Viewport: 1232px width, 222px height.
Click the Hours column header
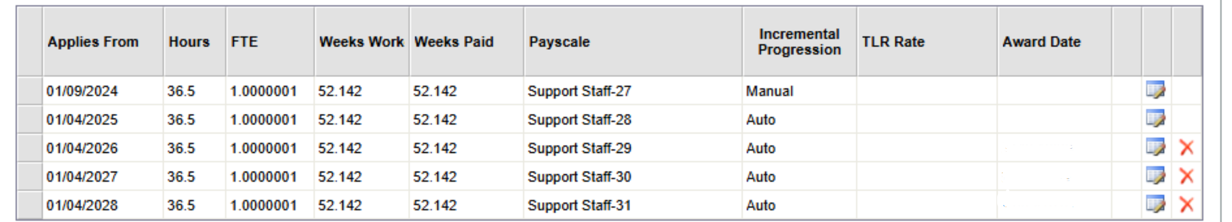tap(189, 42)
